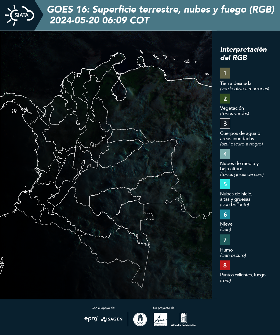Select legend swatch 6 Nieve
Screen dimensions: 280x335
point(225,215)
